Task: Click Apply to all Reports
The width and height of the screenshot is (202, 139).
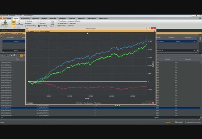Action: click(74, 21)
